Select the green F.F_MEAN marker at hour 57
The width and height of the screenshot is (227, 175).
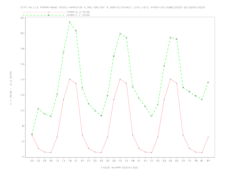click(152, 116)
